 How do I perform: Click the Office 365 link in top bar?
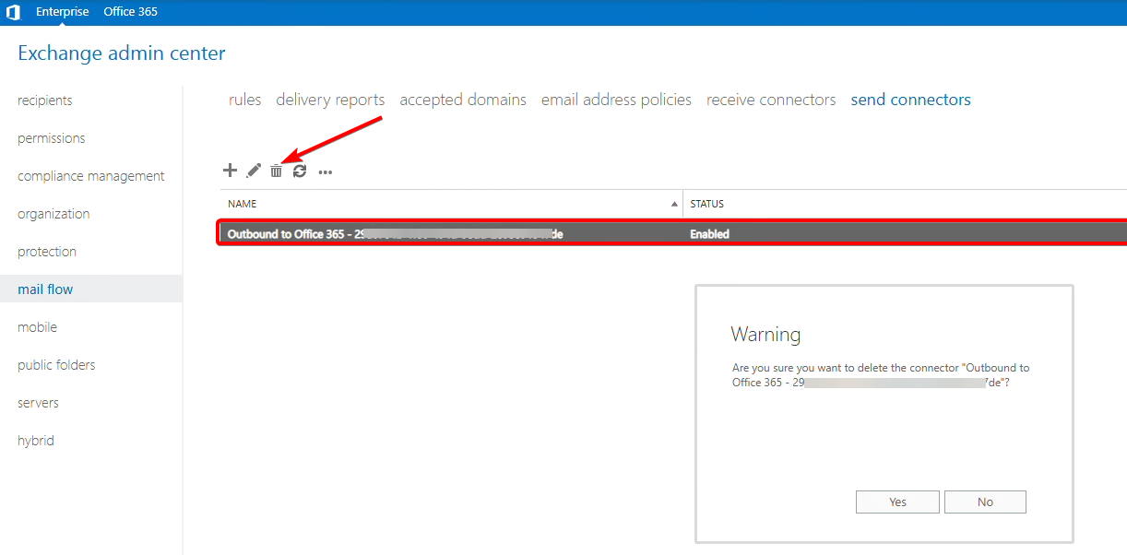[x=130, y=12]
